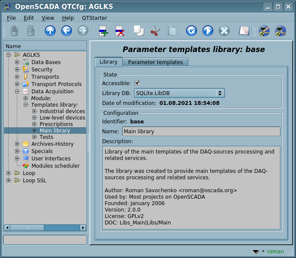Expand the Main library node

point(34,131)
